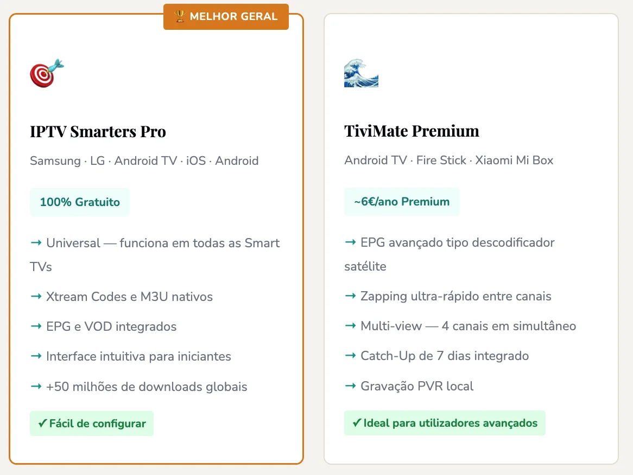Select the TiviMate Premium heading
Image resolution: width=633 pixels, height=475 pixels.
click(x=412, y=131)
